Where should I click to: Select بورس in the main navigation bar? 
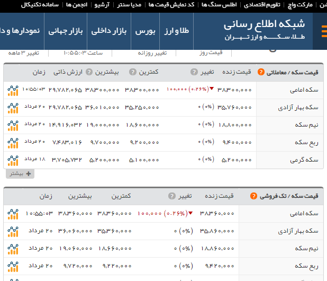pyautogui.click(x=144, y=31)
